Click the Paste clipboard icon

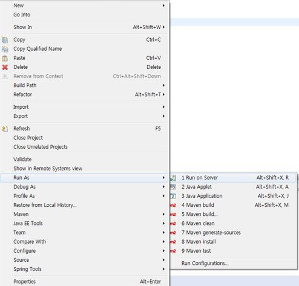pyautogui.click(x=5, y=58)
